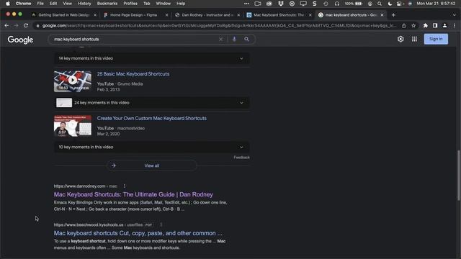Click the address bar URL

tap(219, 26)
